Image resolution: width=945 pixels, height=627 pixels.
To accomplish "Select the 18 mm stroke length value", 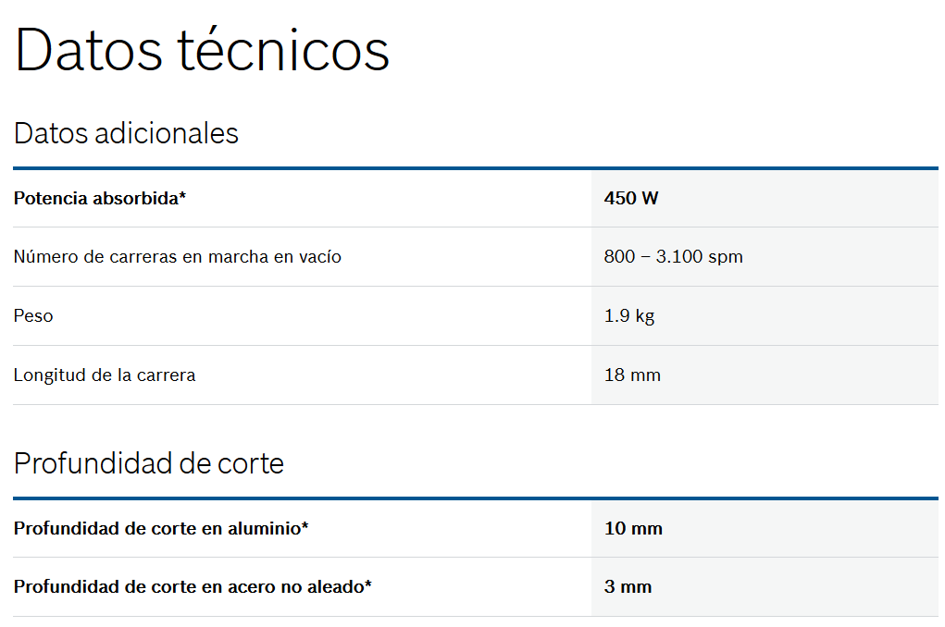I will (632, 375).
